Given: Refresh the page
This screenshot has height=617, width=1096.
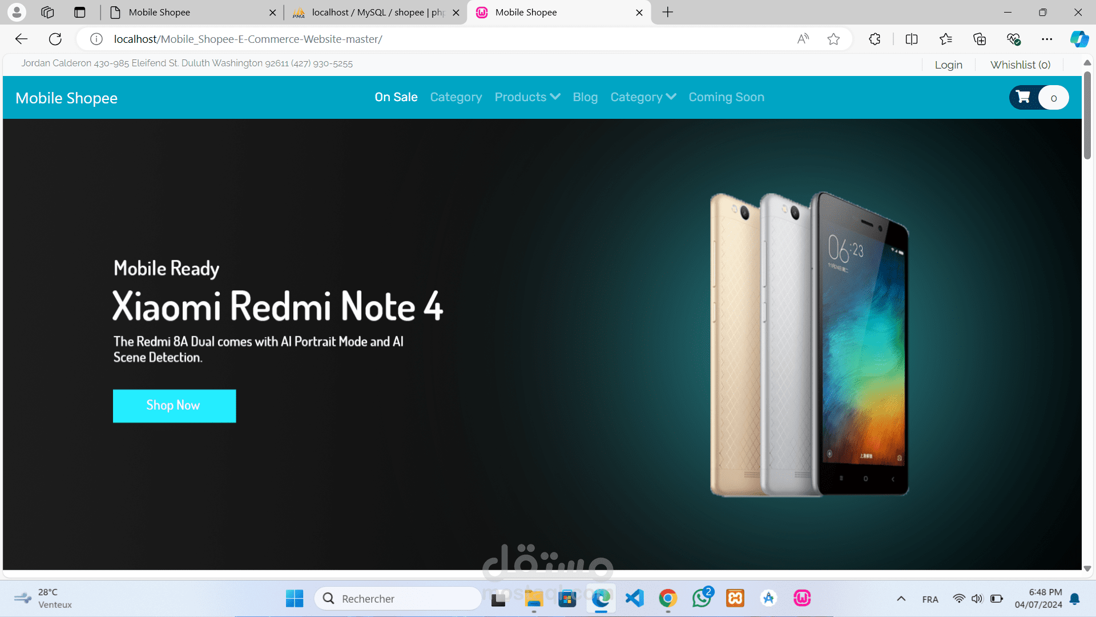Looking at the screenshot, I should [x=55, y=39].
